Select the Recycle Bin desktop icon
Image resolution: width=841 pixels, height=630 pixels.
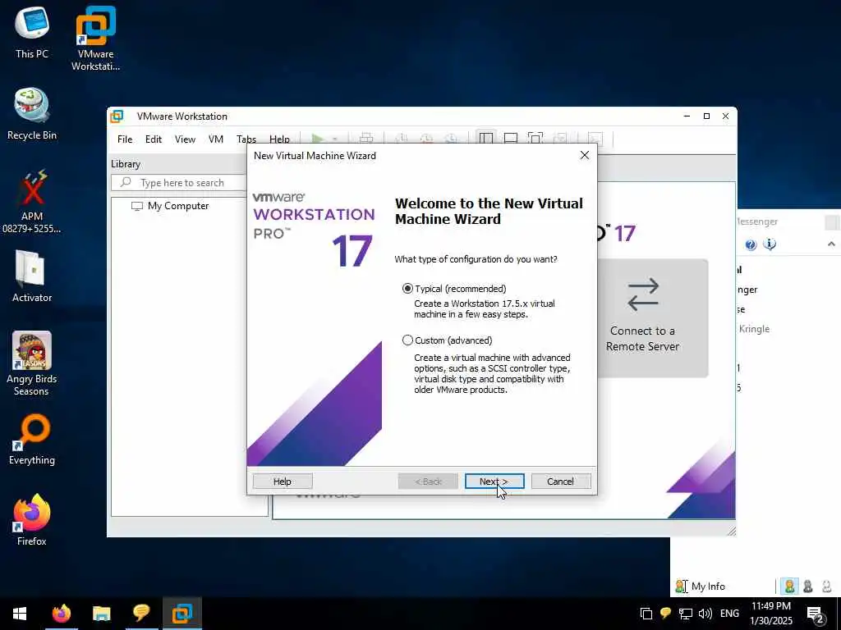tap(32, 113)
